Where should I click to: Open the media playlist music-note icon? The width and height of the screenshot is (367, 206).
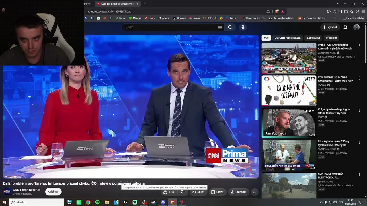[x=335, y=11]
